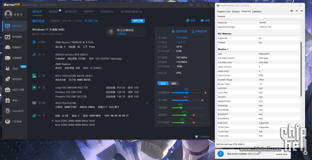Click the 处理器温度 48℃ bar

pos(188,93)
